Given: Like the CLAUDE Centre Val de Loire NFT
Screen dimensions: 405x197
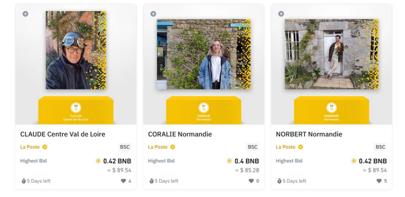Looking at the screenshot, I should pos(123,181).
